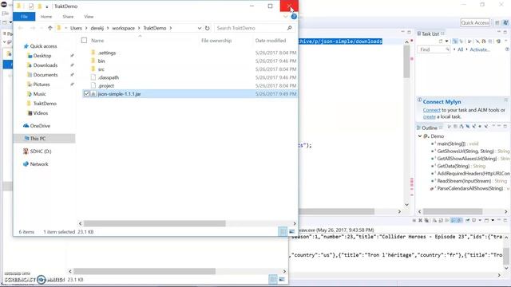Refresh the TraktDemo folder view

coord(208,28)
